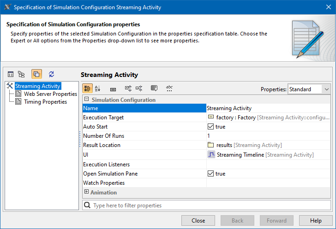Viewport: 336px width, 229px height.
Task: Collapse the Simulation Configuration section
Action: tap(86, 100)
